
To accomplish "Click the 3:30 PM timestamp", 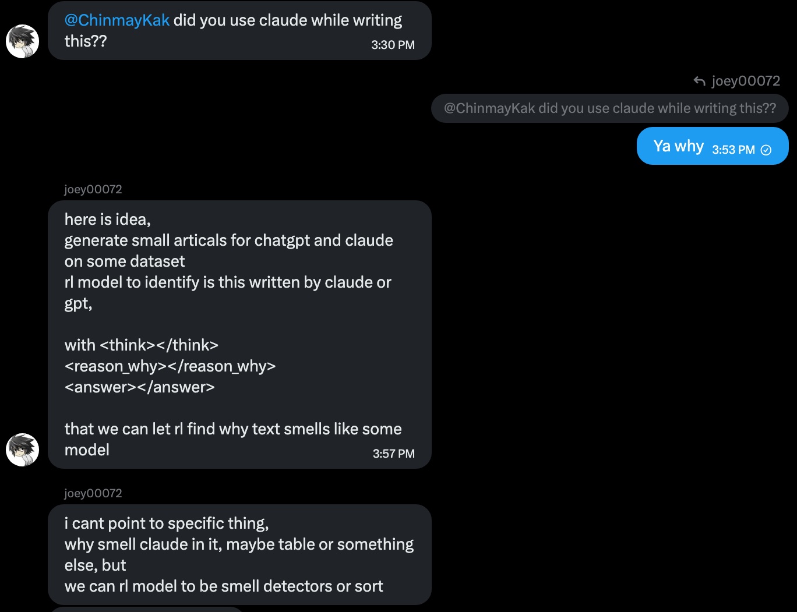I will (393, 45).
